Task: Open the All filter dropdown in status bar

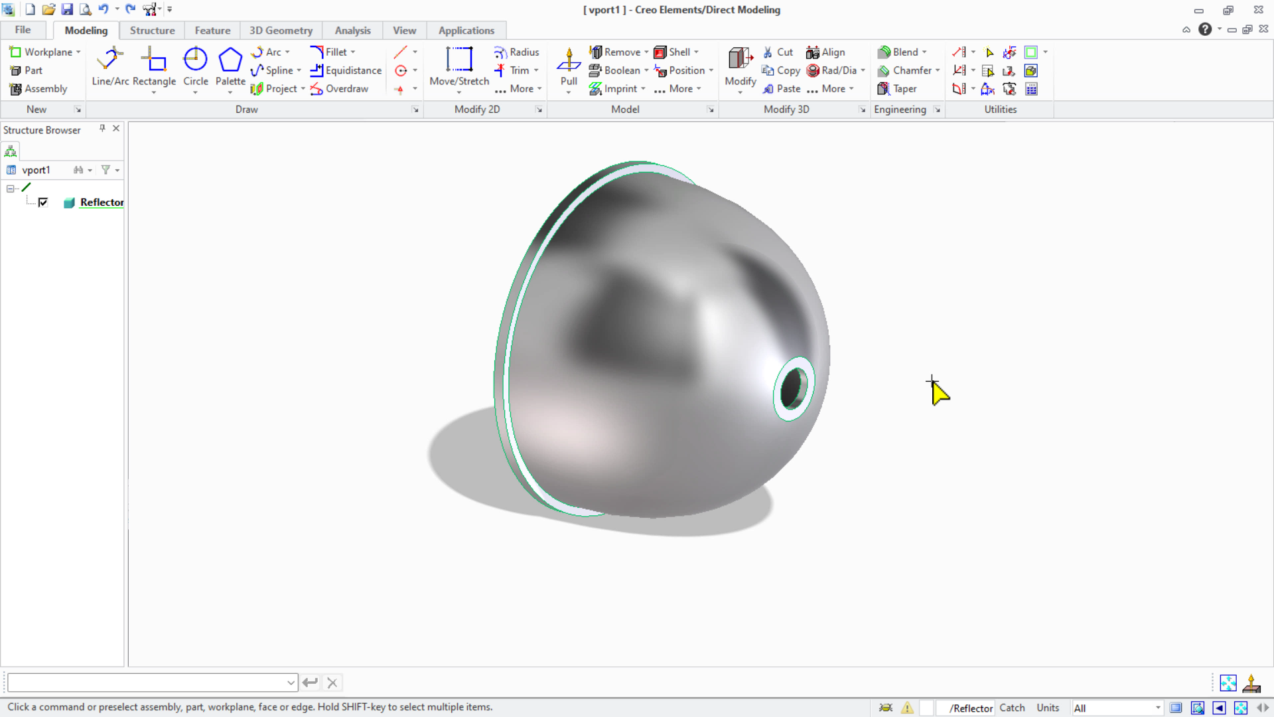Action: coord(1158,708)
